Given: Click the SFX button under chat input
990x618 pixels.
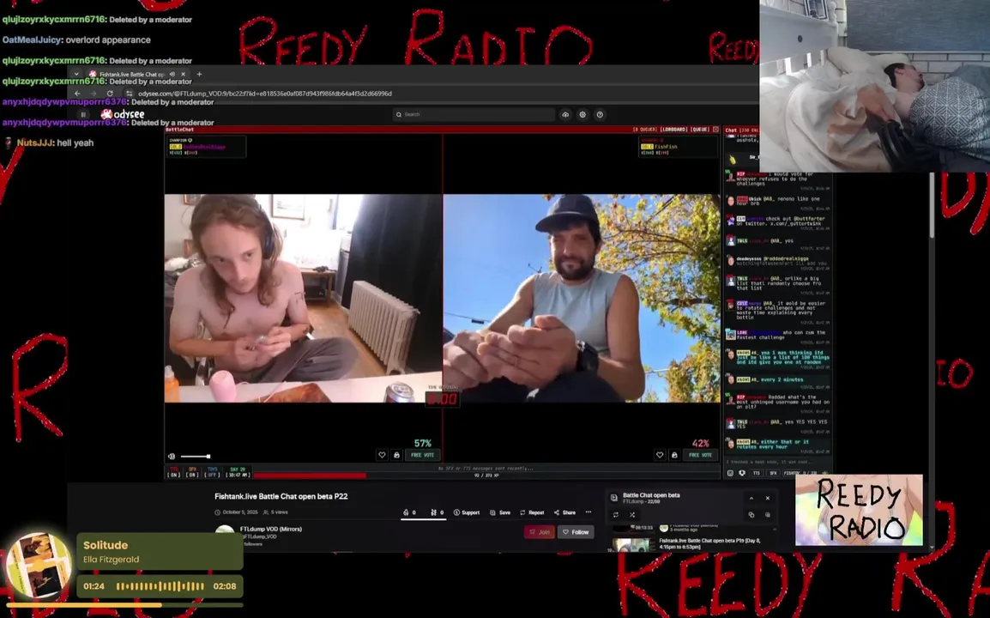Looking at the screenshot, I should [x=773, y=473].
